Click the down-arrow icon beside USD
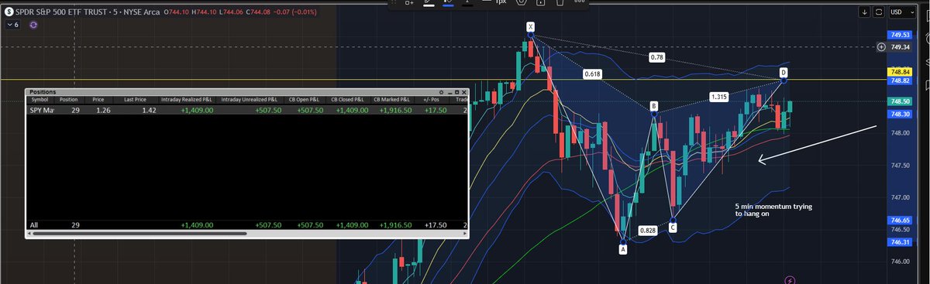This screenshot has width=930, height=284. point(864,12)
